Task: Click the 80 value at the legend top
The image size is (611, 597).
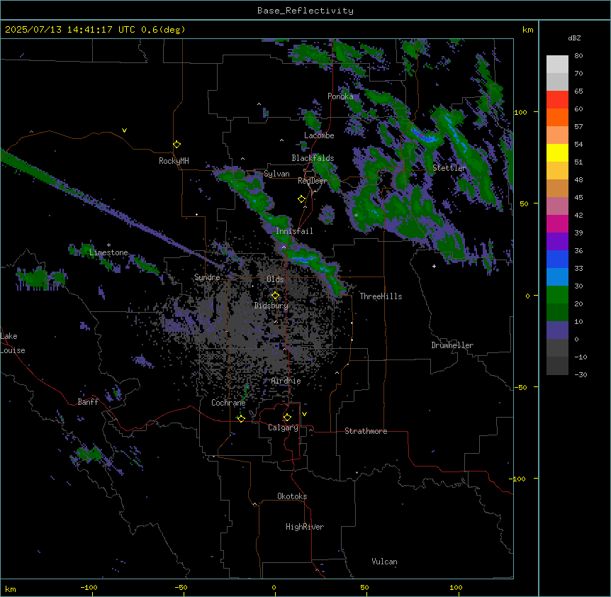Action: (578, 56)
